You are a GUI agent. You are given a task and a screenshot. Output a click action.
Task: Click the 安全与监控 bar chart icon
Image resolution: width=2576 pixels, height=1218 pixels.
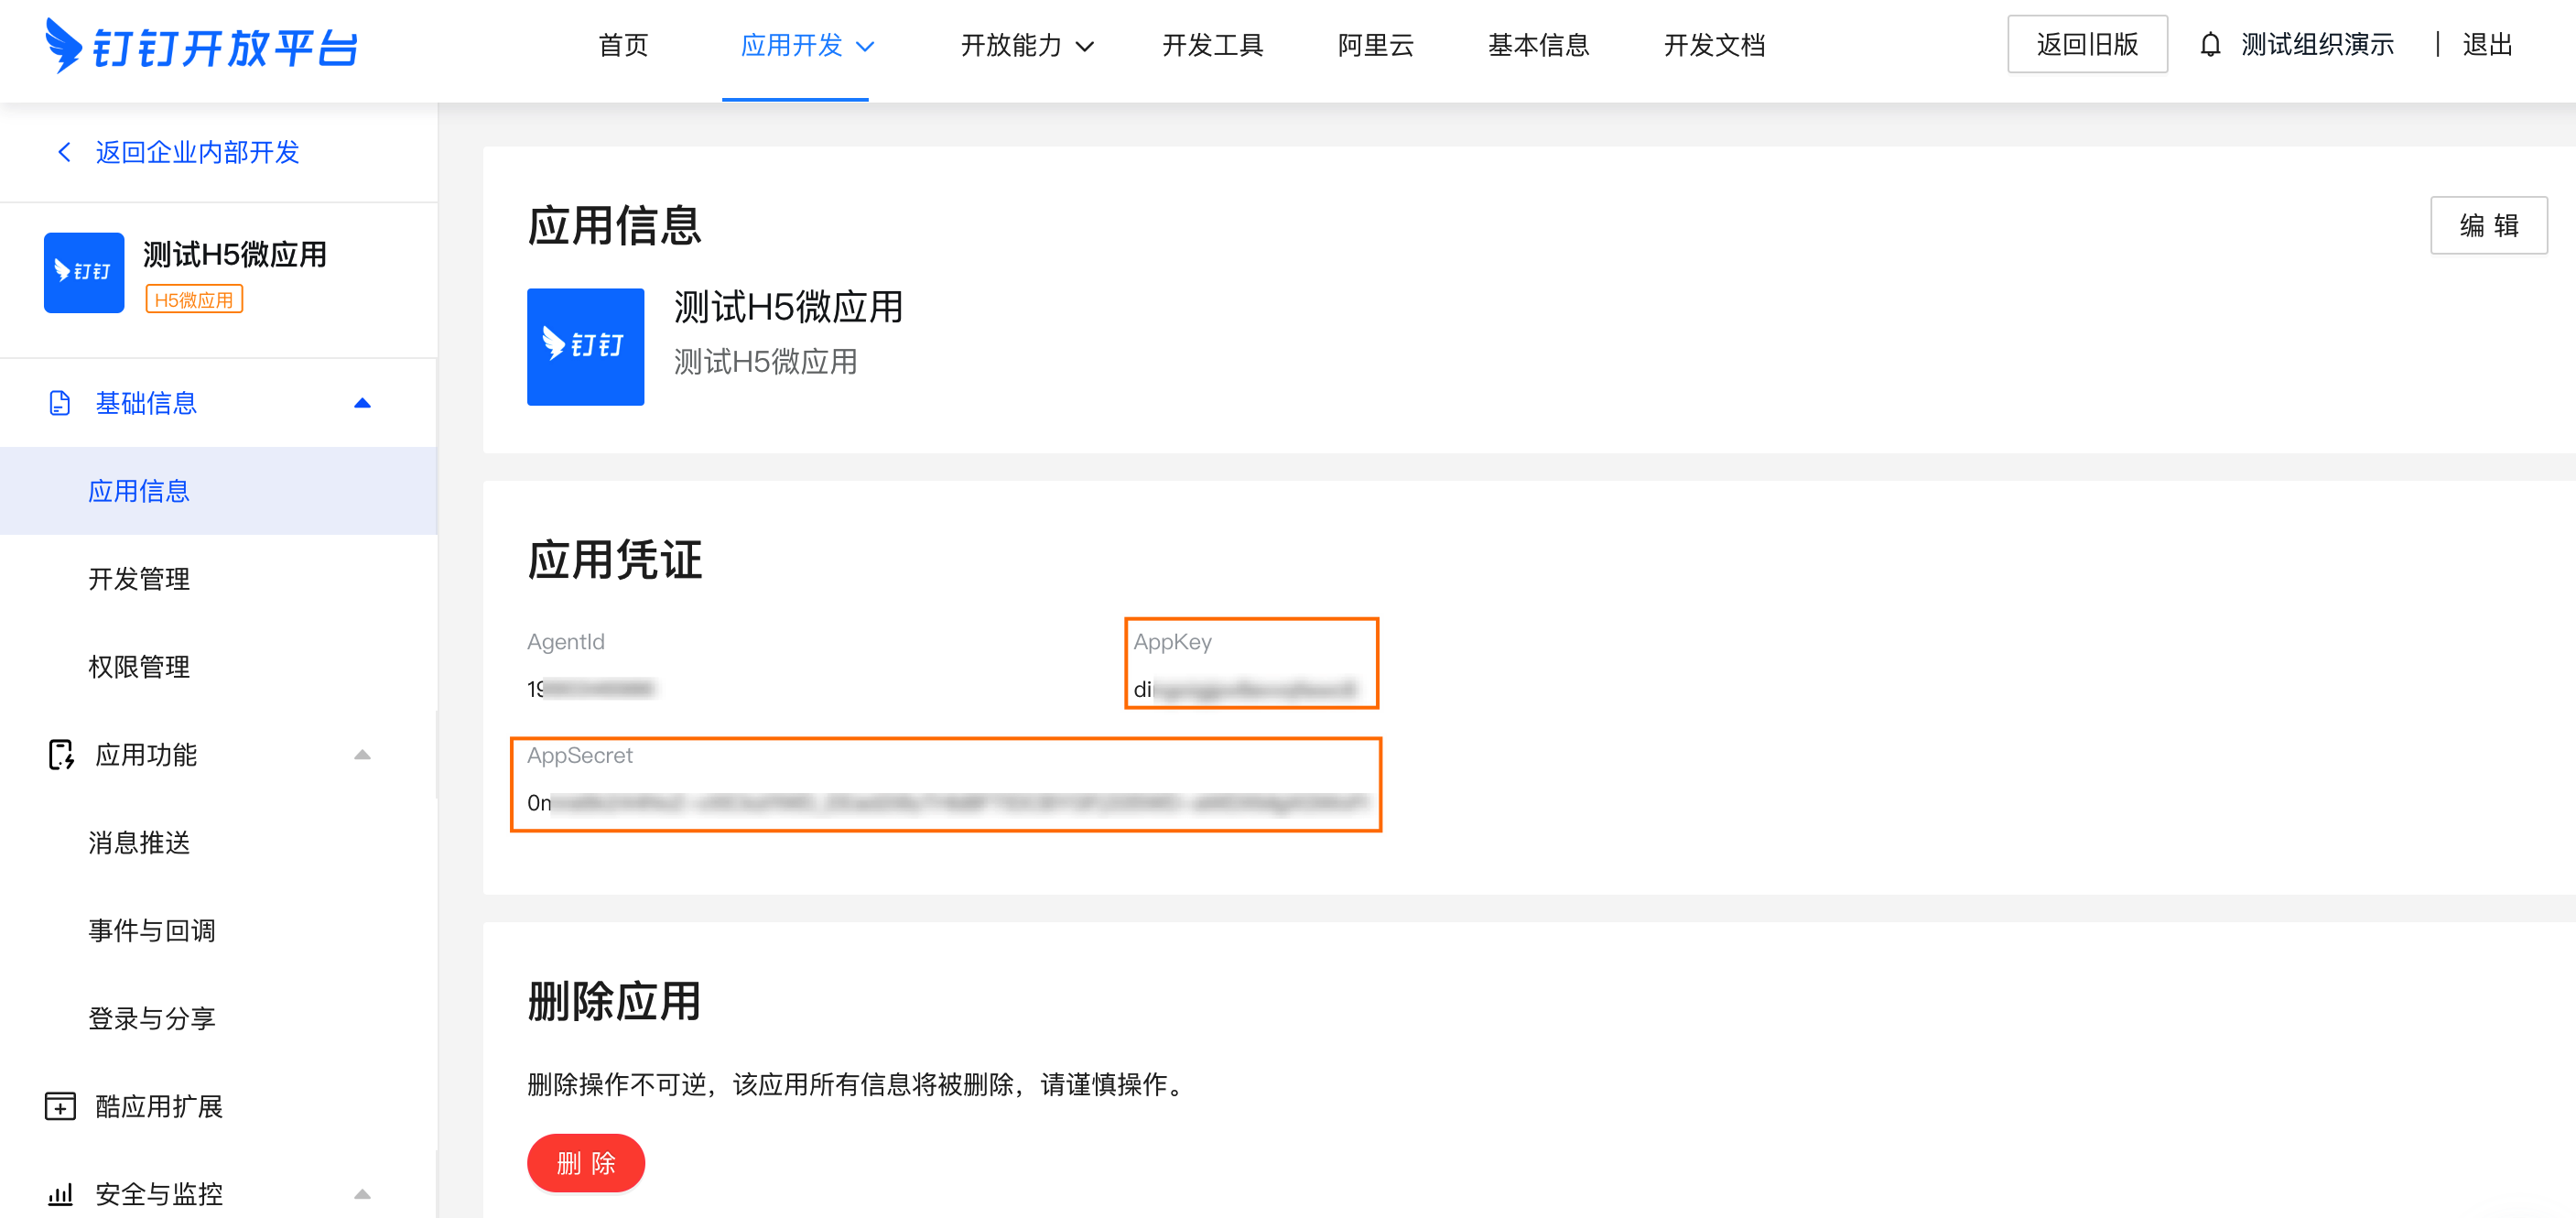[x=60, y=1194]
